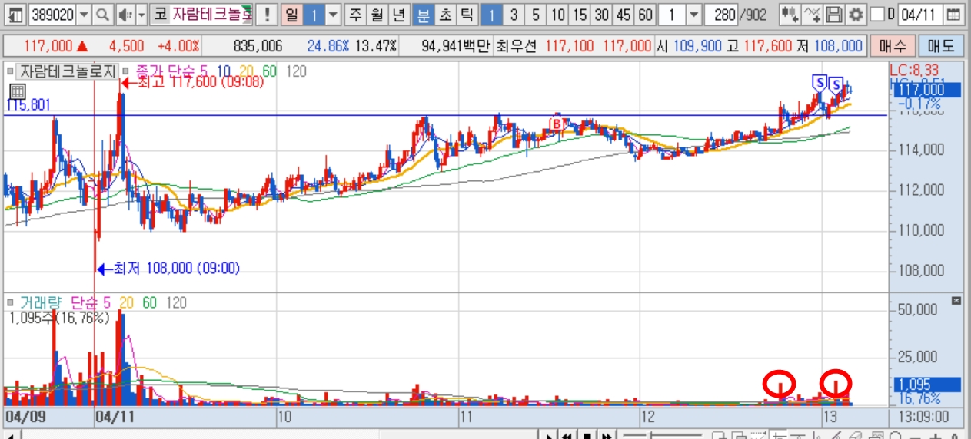Screen dimensions: 971x439
Task: Click the bar count field 280
Action: 721,14
